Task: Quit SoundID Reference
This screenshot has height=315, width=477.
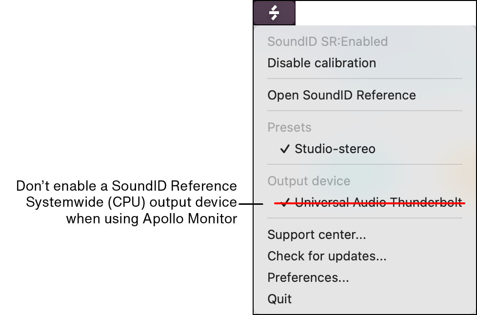Action: point(279,299)
